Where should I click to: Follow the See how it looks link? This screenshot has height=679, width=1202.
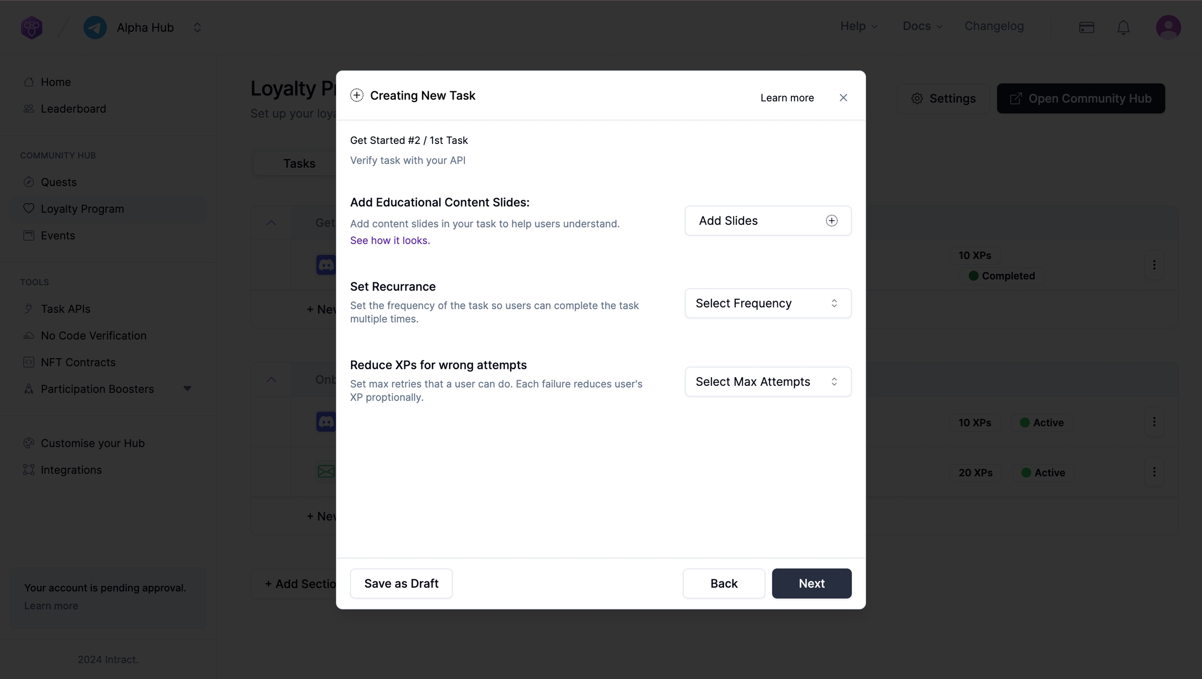coord(390,240)
